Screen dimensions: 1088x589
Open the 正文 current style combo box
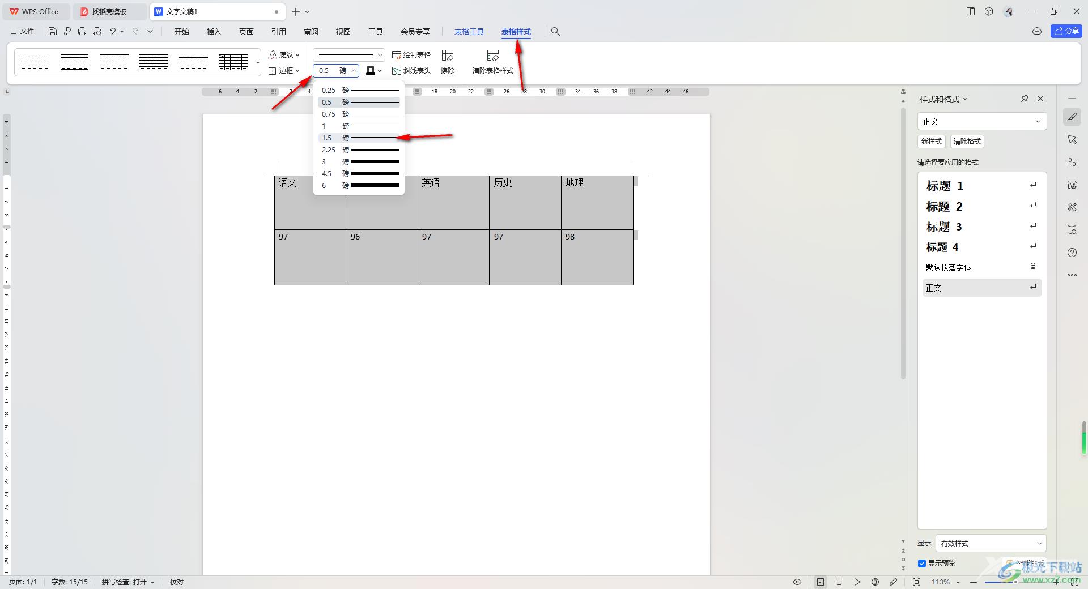click(982, 121)
